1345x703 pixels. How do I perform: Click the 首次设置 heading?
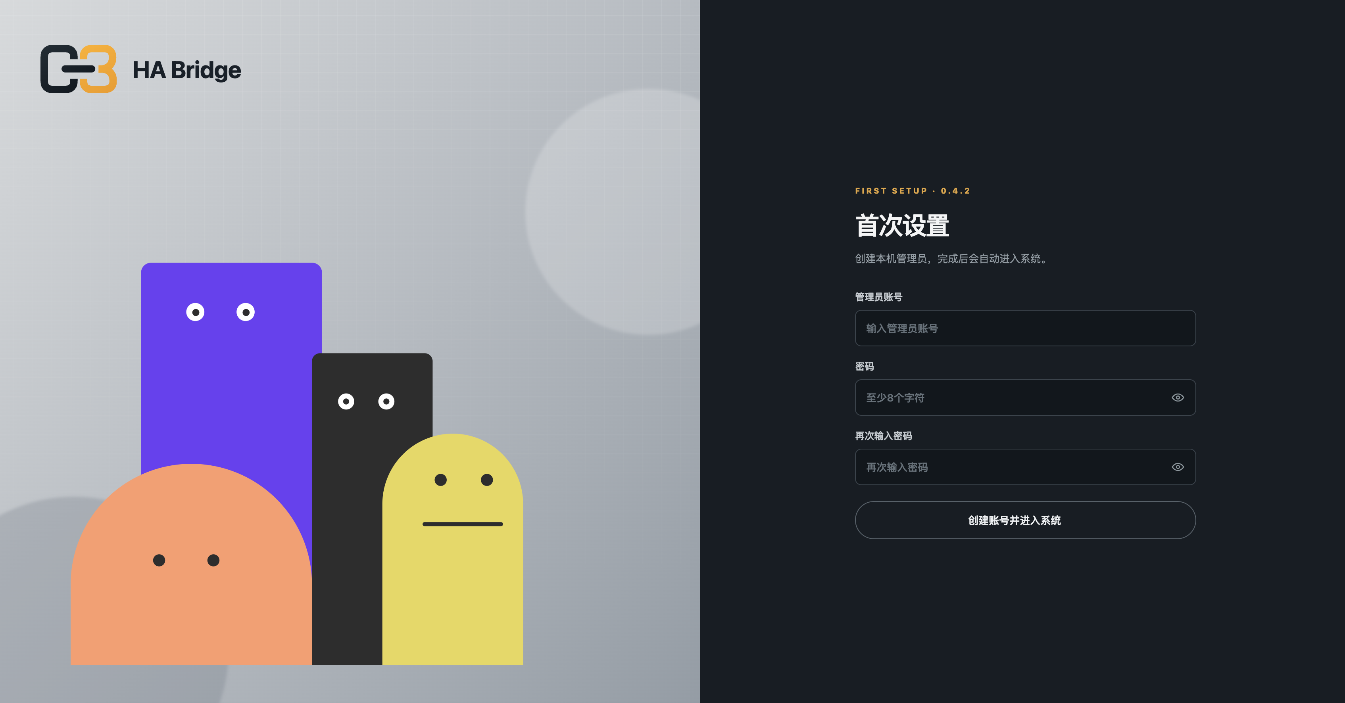(x=902, y=225)
